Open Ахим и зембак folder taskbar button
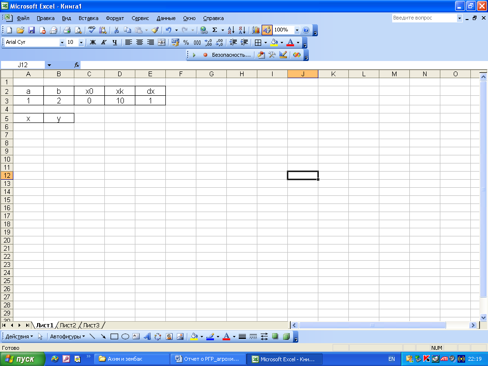Screen dimensions: 488x366 (x=132, y=359)
